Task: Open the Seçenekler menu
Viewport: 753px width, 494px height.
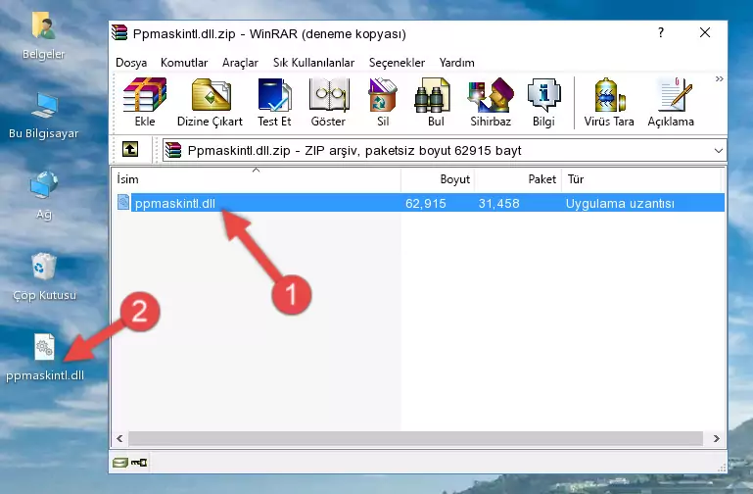Action: (397, 63)
